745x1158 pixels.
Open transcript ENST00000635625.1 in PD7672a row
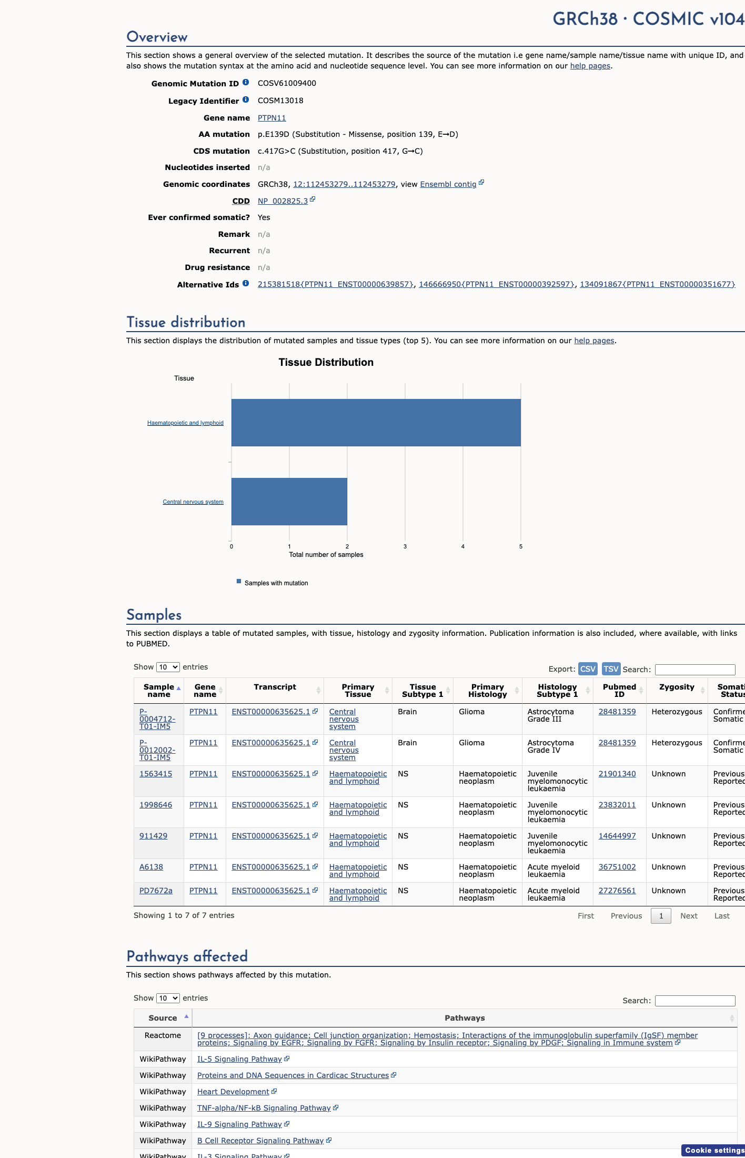(271, 891)
